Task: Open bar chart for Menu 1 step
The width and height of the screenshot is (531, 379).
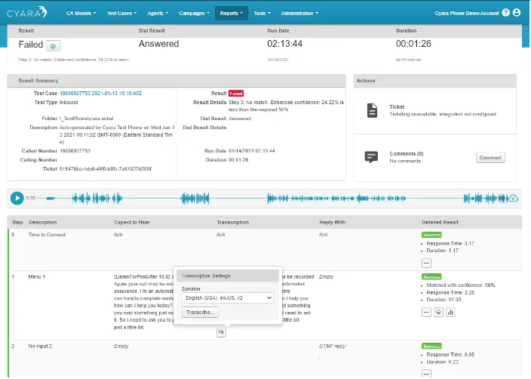Action: tap(450, 313)
